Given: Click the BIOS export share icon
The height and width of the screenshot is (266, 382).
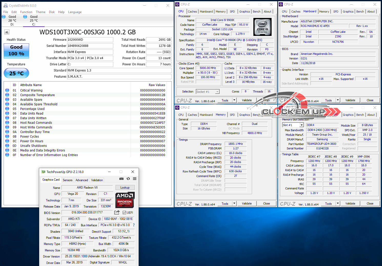Looking at the screenshot, I should 117,212.
